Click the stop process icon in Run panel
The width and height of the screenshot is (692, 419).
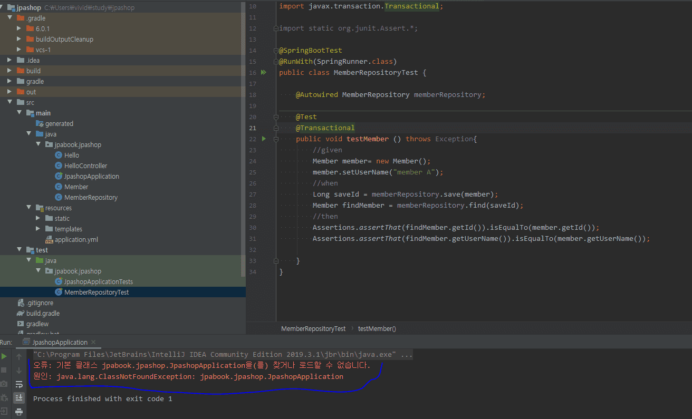[x=4, y=371]
